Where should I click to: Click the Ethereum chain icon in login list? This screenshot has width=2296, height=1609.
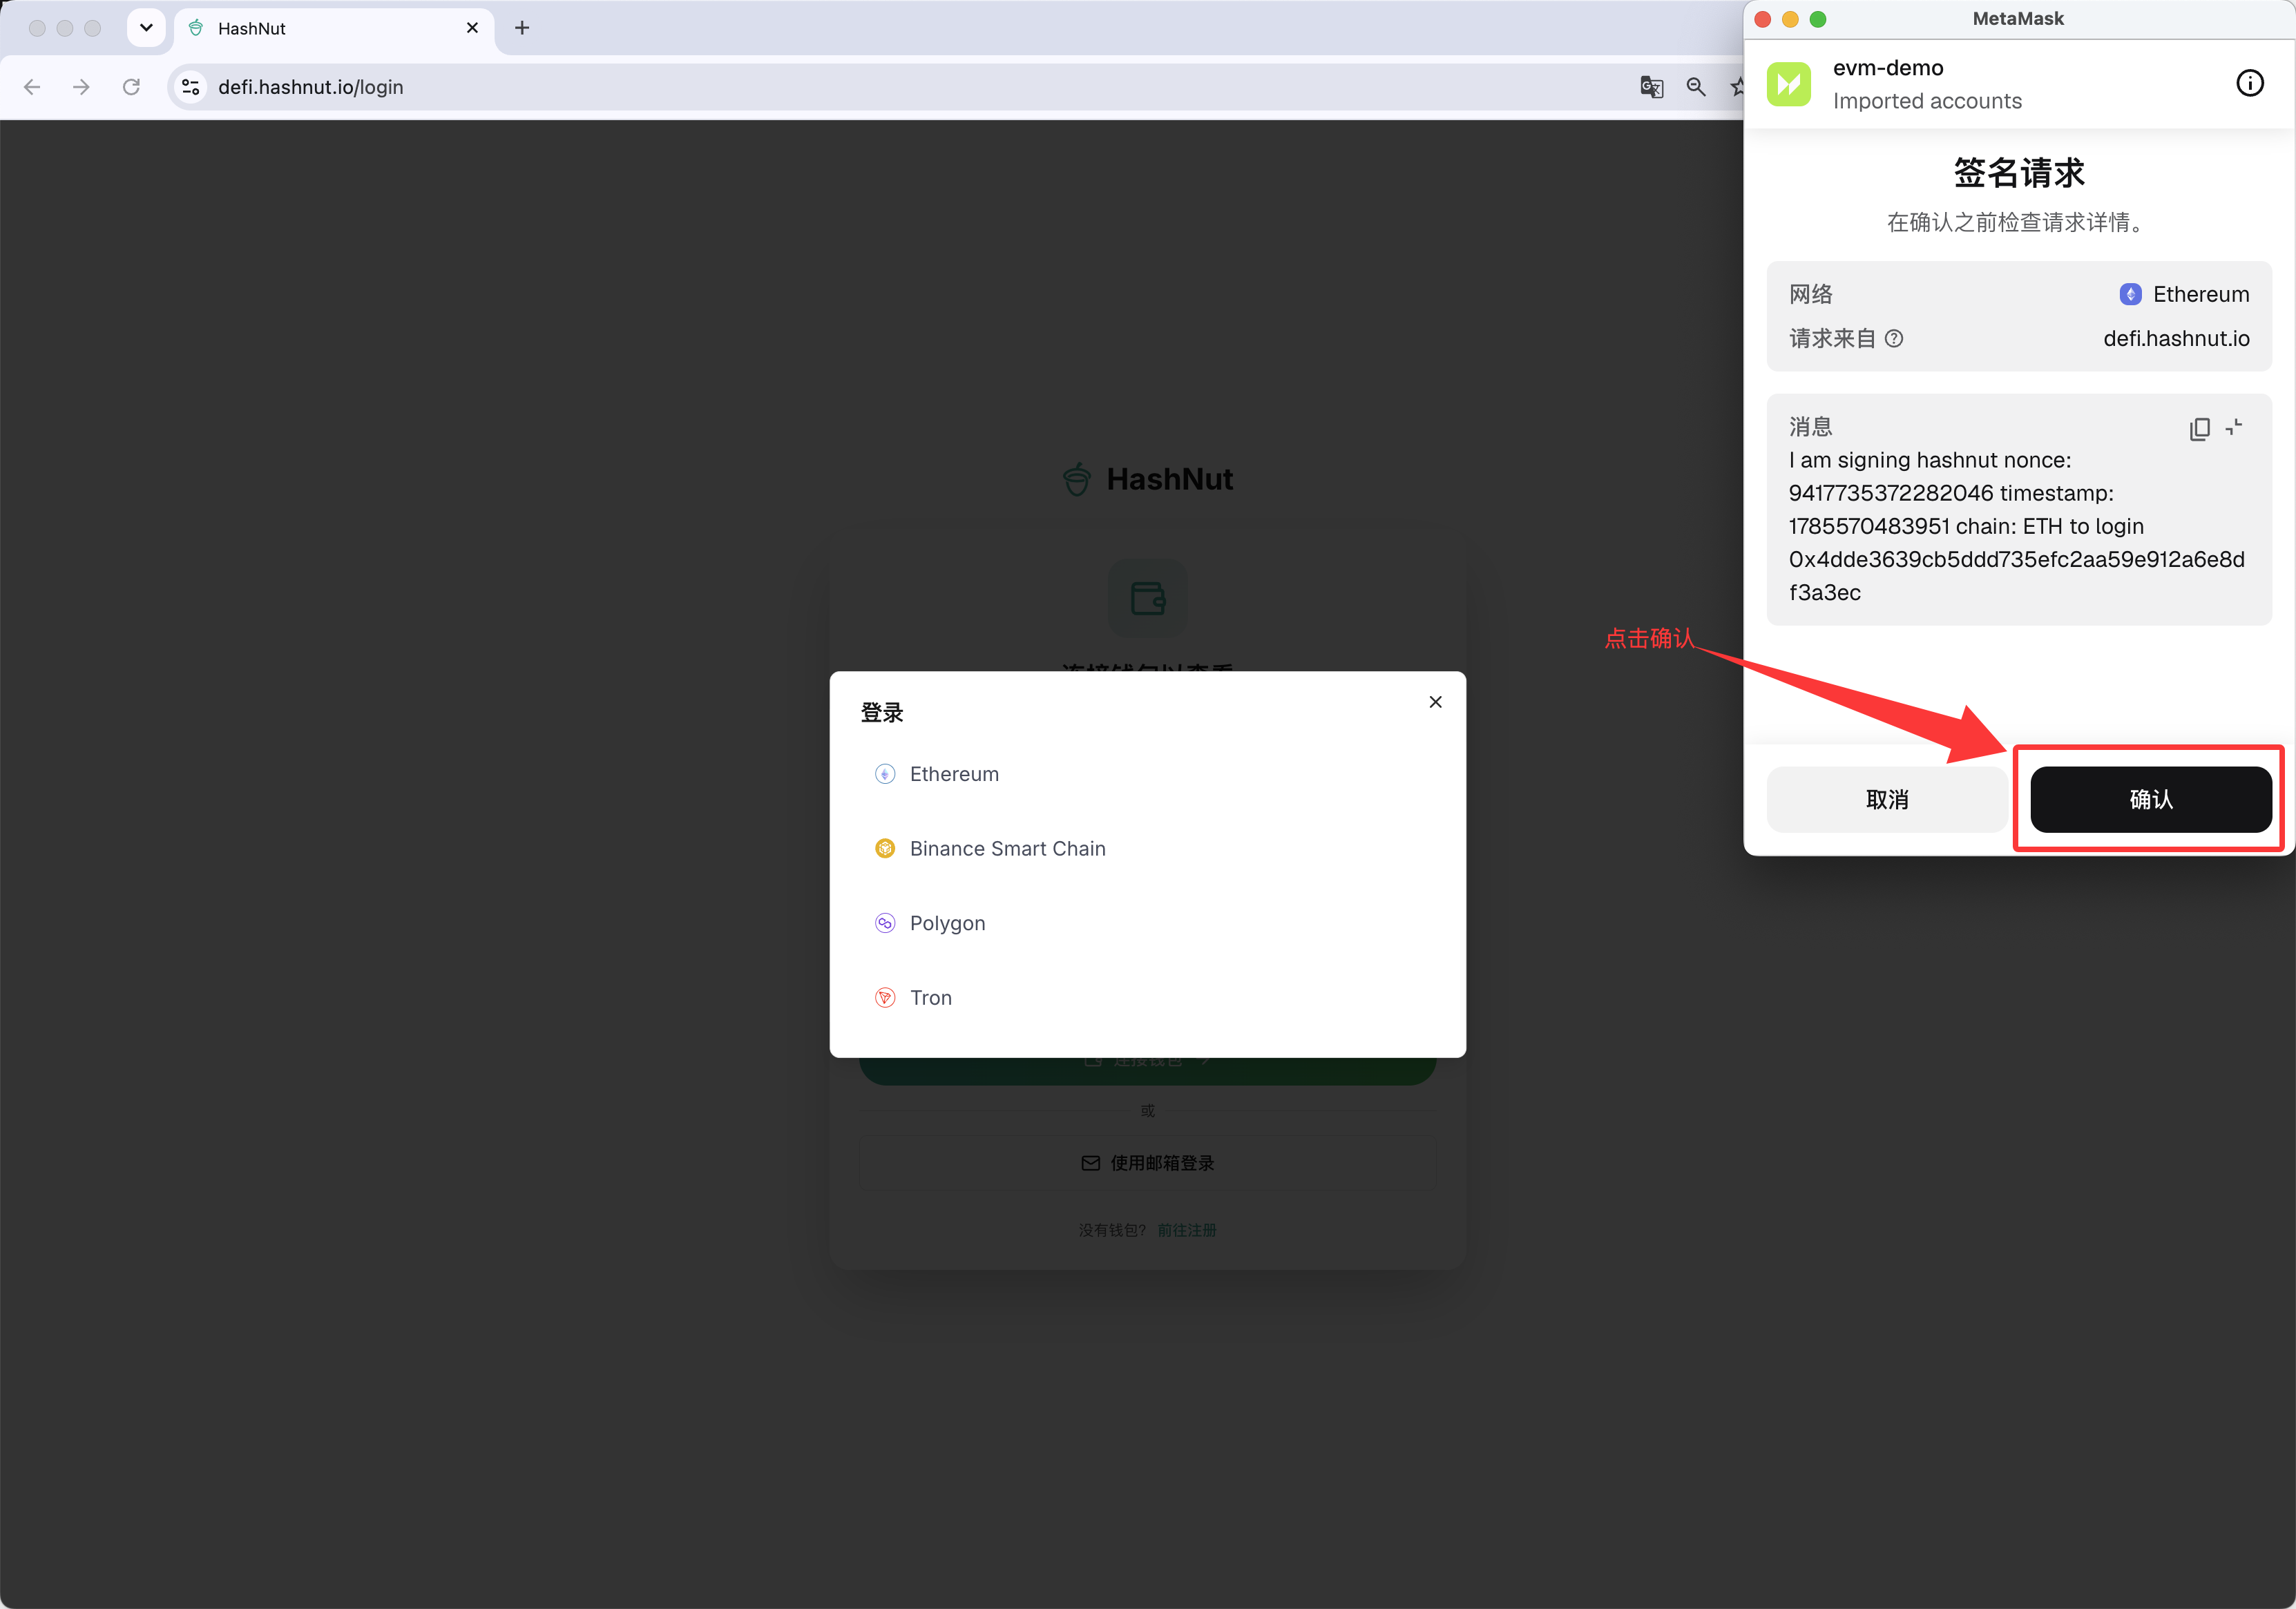[x=885, y=774]
